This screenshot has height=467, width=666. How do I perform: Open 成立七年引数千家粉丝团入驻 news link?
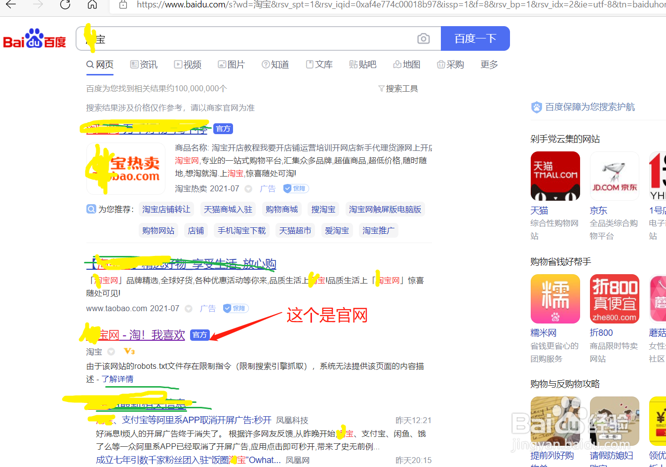click(x=188, y=460)
